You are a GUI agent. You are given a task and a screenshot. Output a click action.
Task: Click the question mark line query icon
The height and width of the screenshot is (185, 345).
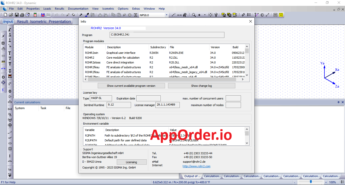(x=256, y=15)
